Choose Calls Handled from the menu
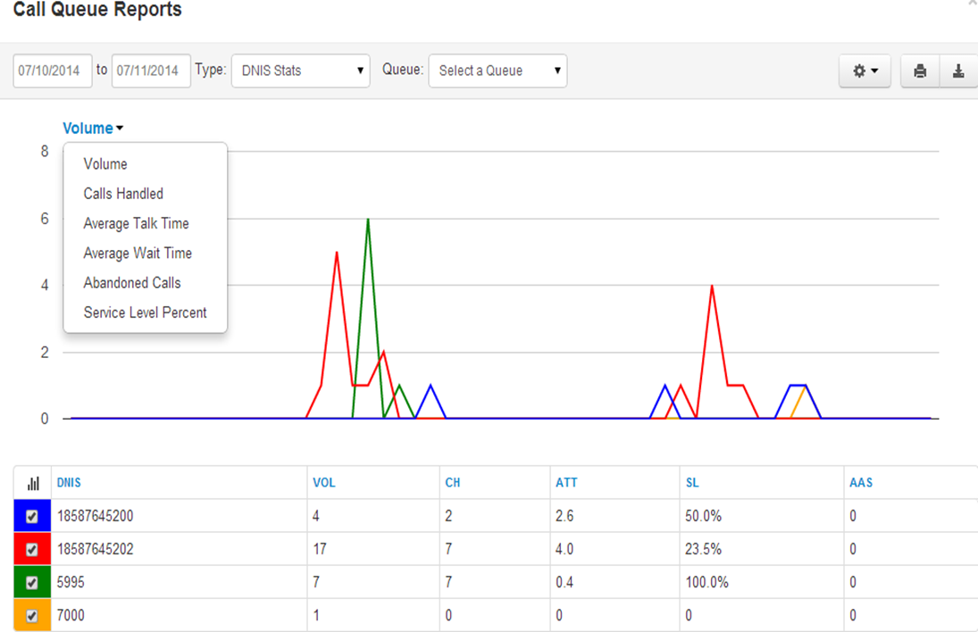This screenshot has height=632, width=978. (x=123, y=194)
